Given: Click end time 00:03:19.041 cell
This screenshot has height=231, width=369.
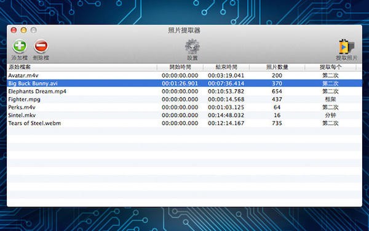Looking at the screenshot, I should (x=226, y=75).
